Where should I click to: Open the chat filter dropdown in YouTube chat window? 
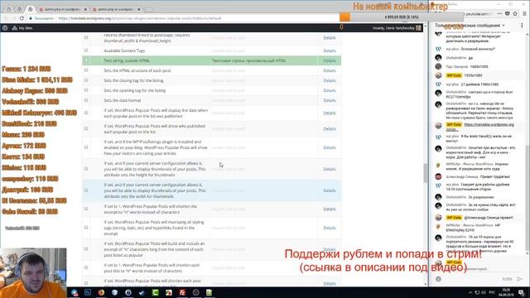point(470,26)
